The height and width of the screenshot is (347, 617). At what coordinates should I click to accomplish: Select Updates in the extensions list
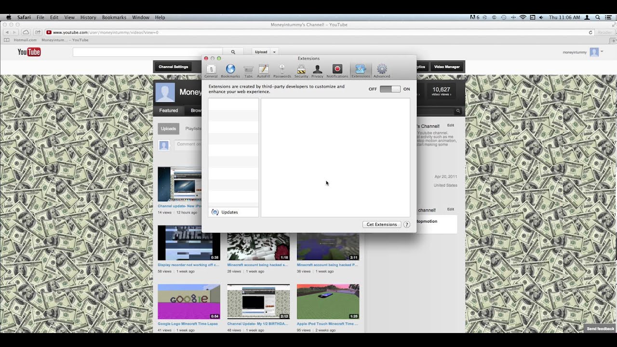[x=233, y=212]
